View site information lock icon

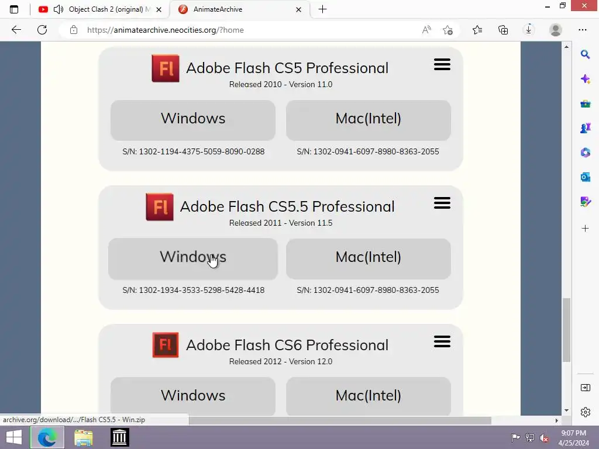(74, 30)
